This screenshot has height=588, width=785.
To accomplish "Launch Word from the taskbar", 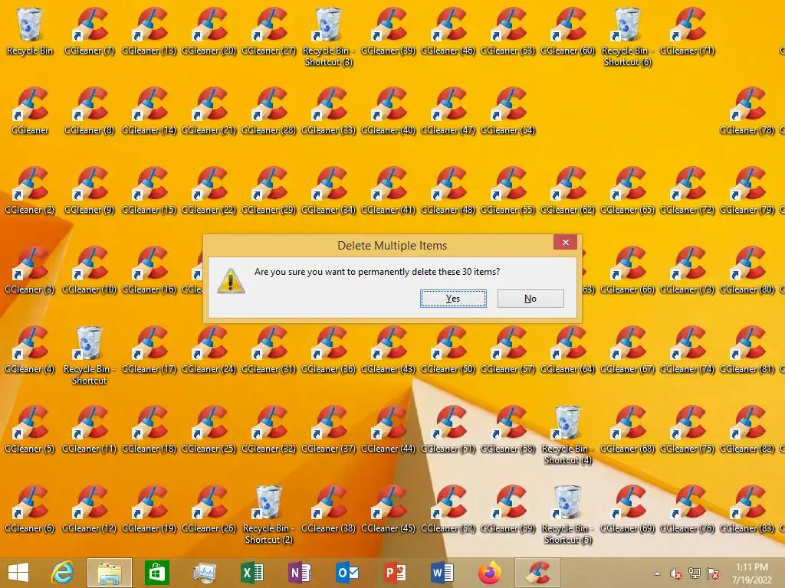I will click(442, 573).
